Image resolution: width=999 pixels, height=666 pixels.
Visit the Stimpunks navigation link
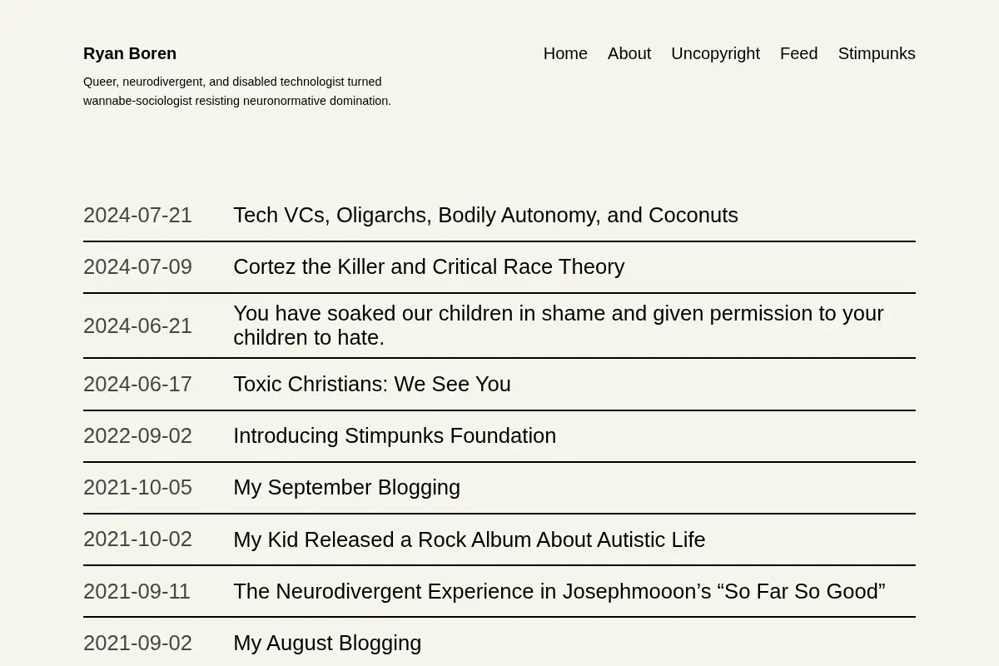point(877,53)
